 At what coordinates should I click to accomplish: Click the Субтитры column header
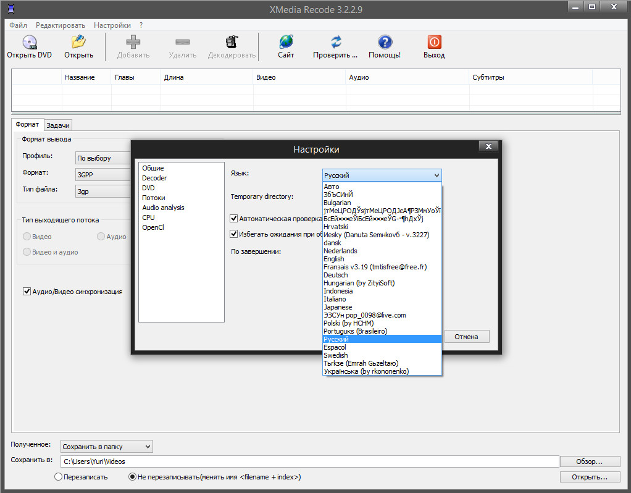pyautogui.click(x=530, y=77)
